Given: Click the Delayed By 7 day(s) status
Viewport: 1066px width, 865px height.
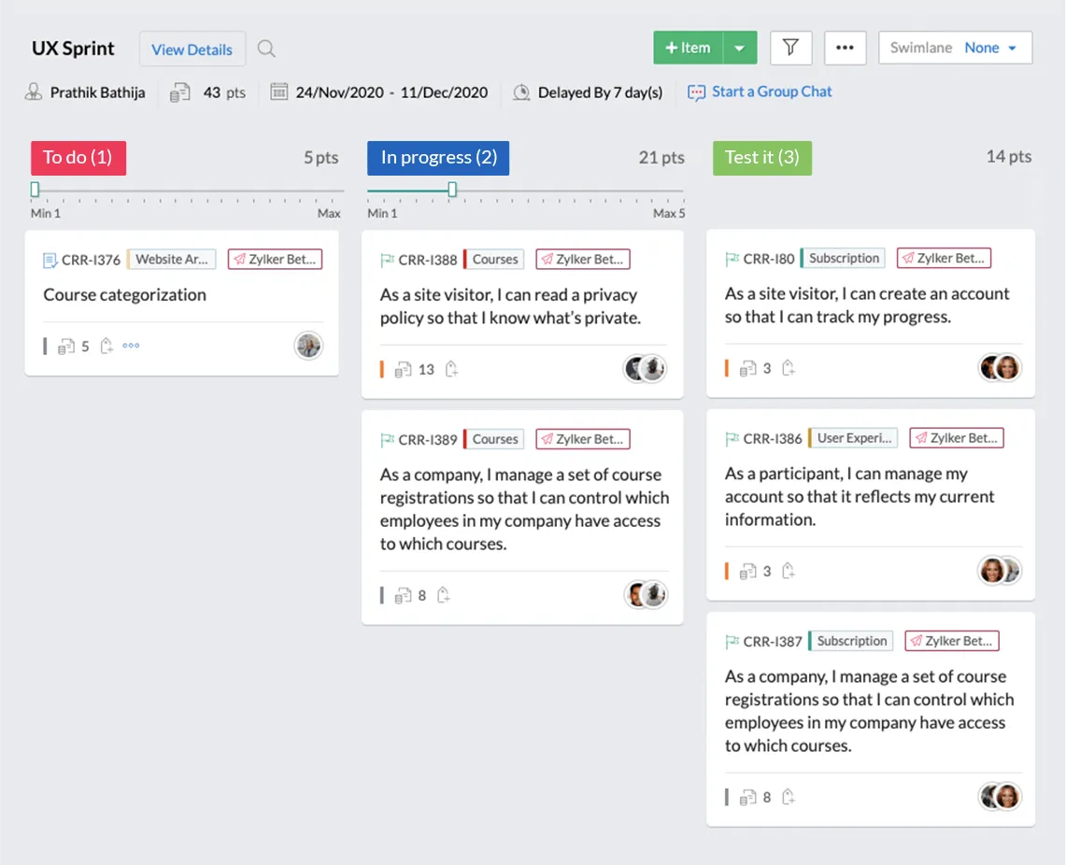Looking at the screenshot, I should pyautogui.click(x=601, y=92).
